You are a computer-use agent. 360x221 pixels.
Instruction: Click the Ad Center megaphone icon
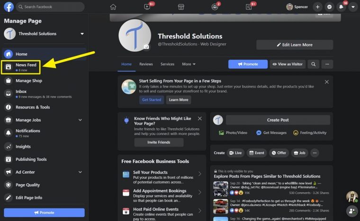(x=8, y=172)
